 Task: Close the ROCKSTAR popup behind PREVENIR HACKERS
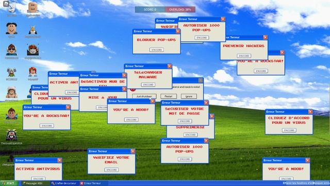point(282,53)
